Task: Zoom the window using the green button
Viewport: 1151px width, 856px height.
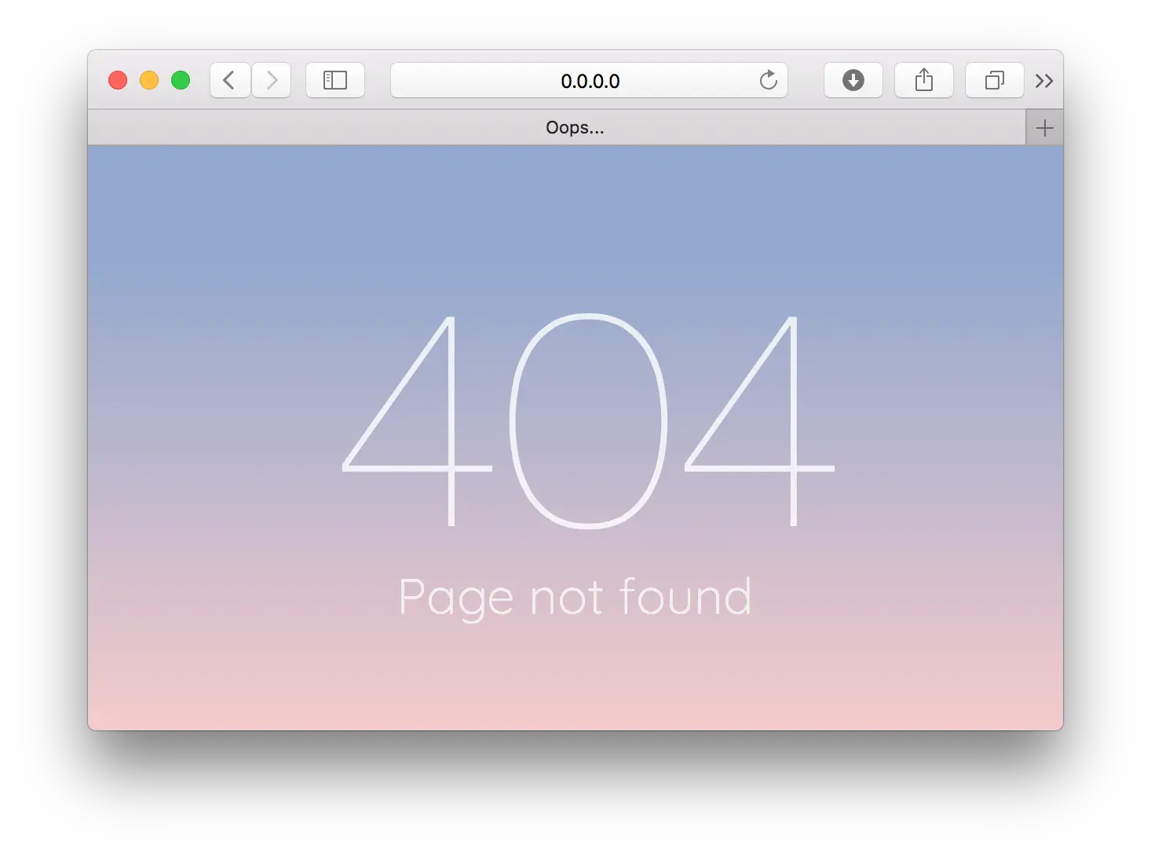Action: point(181,80)
